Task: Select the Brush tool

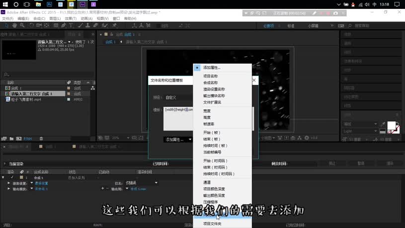Action: pos(81,25)
